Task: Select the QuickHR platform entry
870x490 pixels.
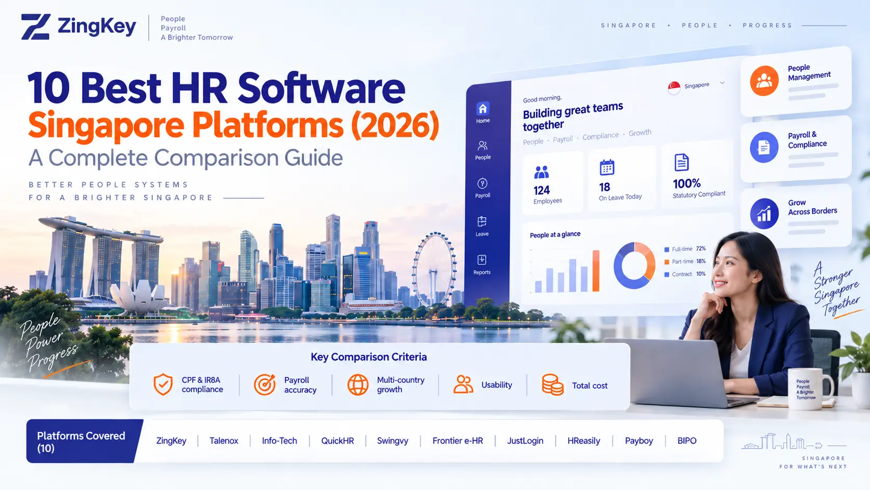Action: [x=337, y=441]
